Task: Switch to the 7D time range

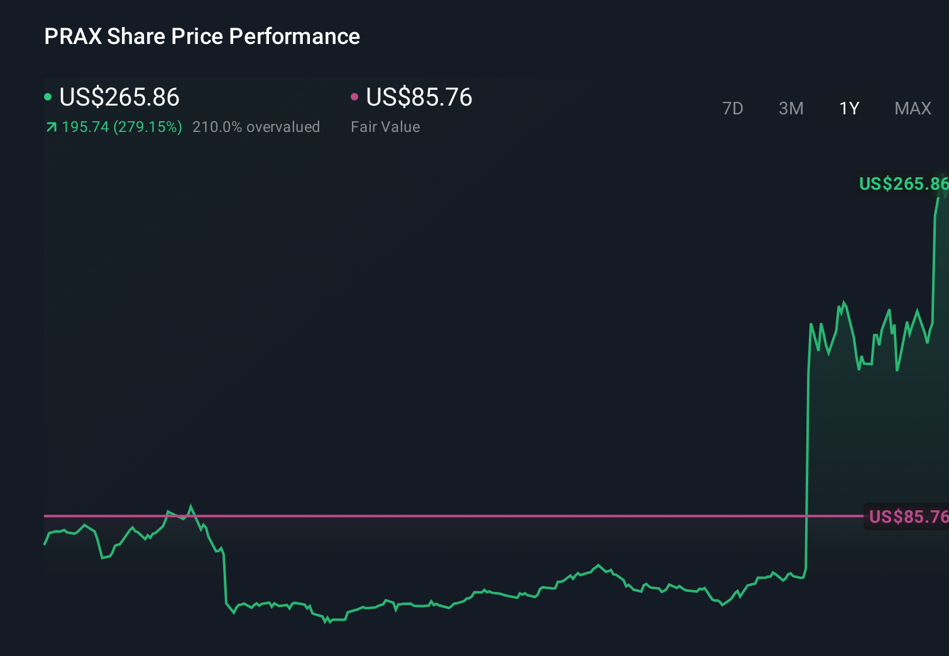Action: point(733,108)
